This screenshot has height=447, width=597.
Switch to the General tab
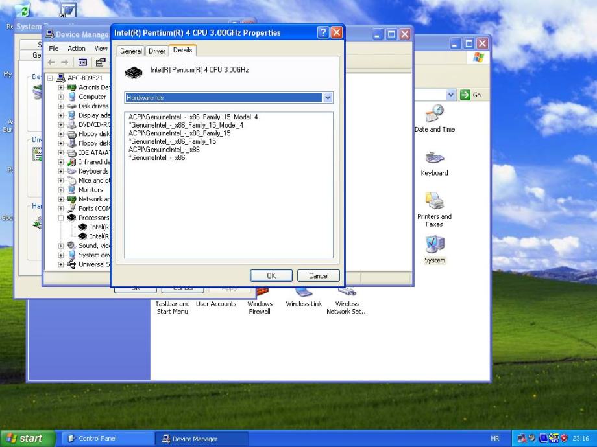pos(130,51)
